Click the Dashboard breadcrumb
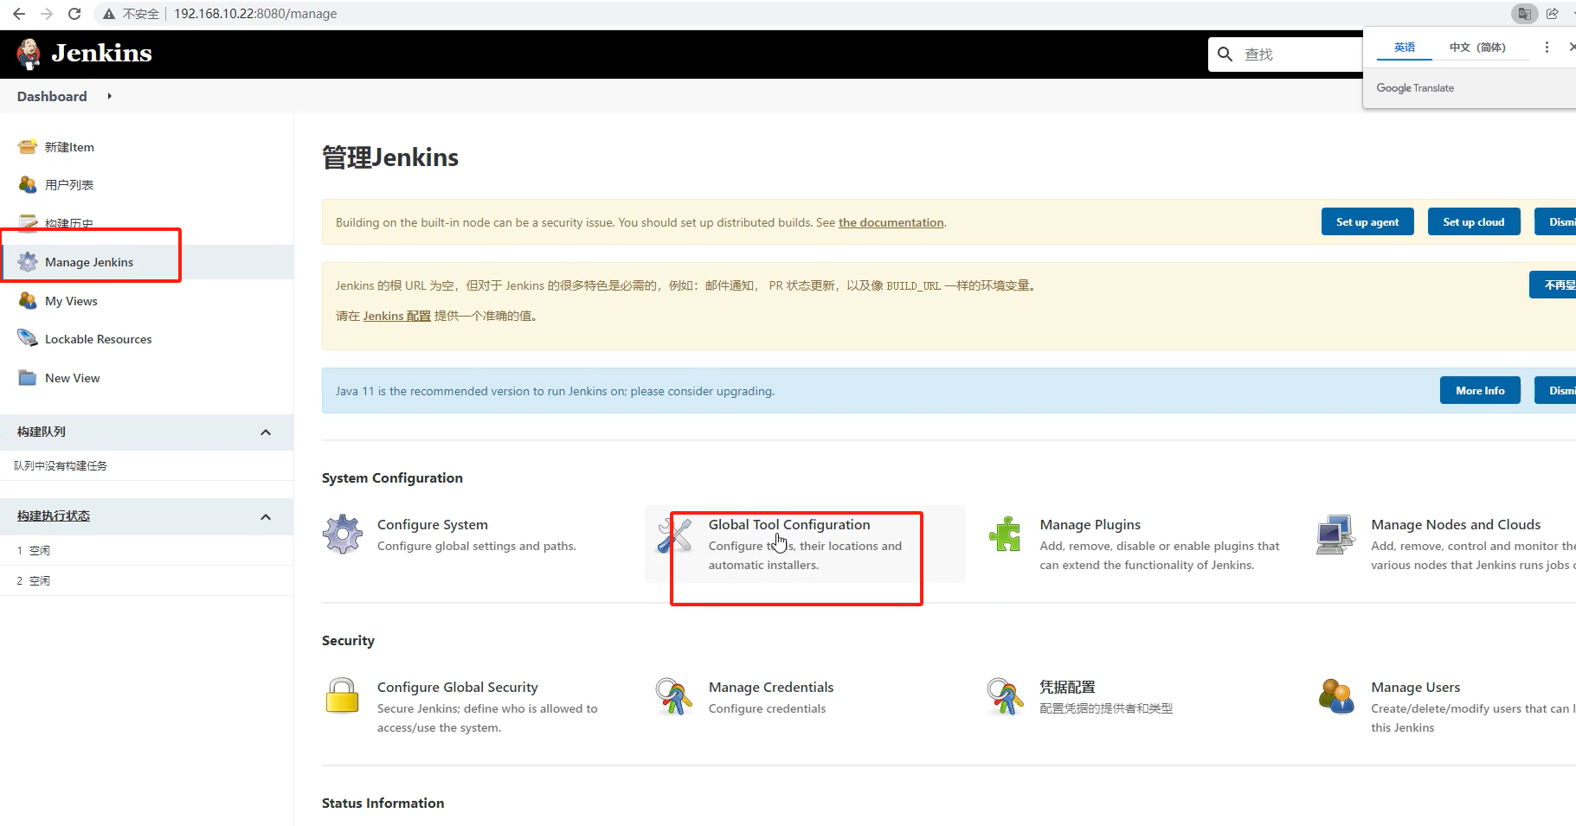 (x=52, y=96)
